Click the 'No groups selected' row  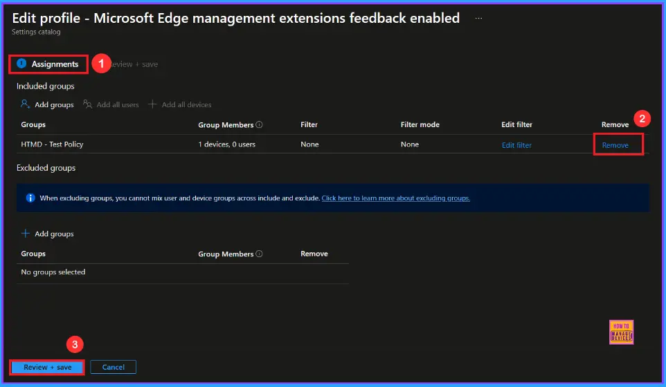pyautogui.click(x=183, y=272)
